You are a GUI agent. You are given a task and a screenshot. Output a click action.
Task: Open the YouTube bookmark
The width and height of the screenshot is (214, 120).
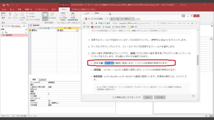pos(96,27)
